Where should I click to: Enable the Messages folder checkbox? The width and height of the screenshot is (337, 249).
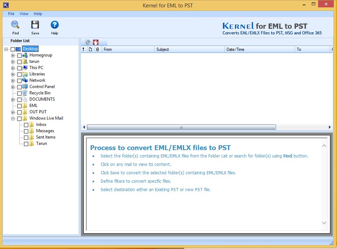26,131
